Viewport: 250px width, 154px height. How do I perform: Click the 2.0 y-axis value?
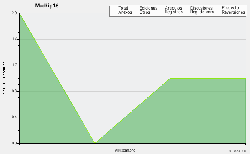14,13
